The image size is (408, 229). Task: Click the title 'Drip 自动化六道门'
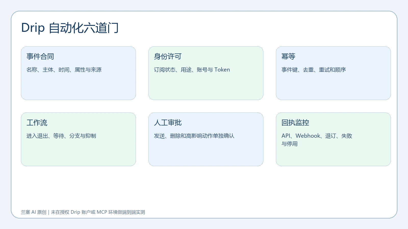point(70,28)
